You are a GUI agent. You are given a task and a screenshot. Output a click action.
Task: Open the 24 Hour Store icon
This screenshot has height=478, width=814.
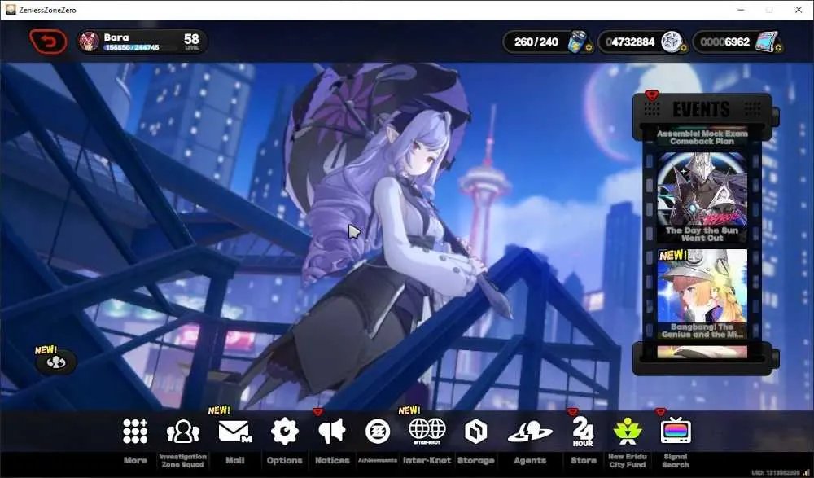[x=583, y=432]
